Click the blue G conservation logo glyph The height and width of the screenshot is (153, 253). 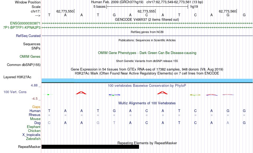[114, 95]
